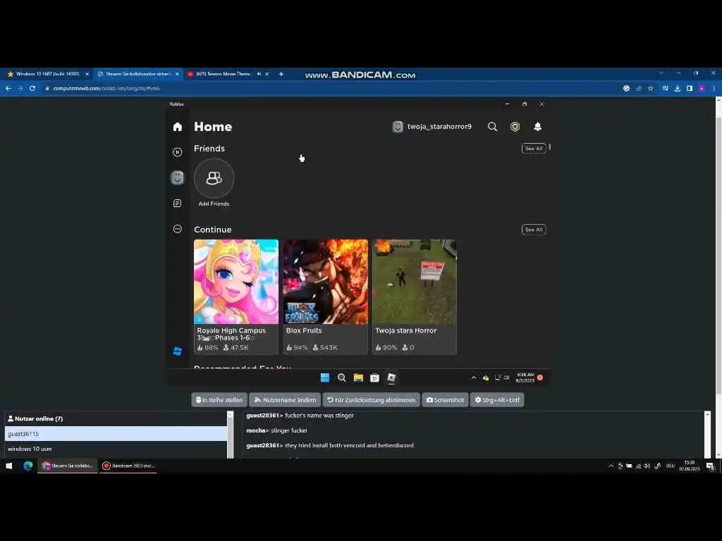Open the Discover play icon in Roblox sidebar
Screen dimensions: 722x541
coord(177,152)
